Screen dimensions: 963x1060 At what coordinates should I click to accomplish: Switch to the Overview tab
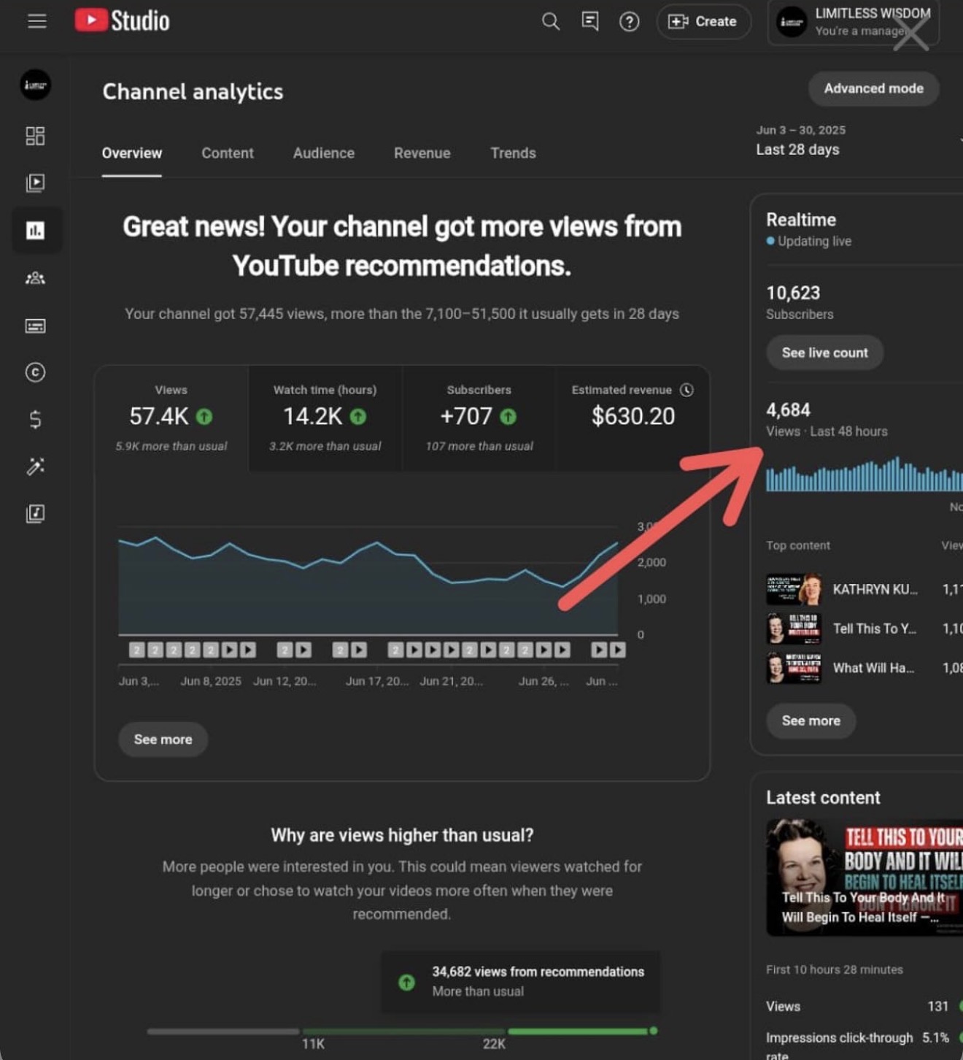click(132, 153)
